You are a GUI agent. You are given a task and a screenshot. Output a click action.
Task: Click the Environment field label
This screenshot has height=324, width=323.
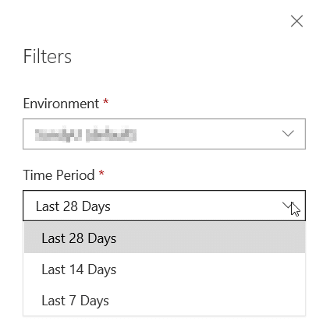point(61,104)
